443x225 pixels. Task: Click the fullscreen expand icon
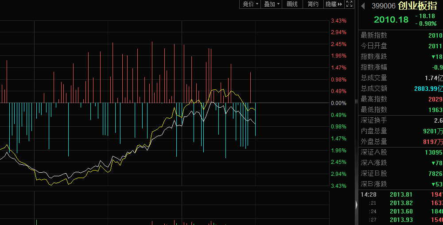coord(350,4)
